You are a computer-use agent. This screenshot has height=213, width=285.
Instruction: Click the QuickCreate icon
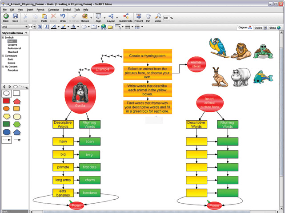pyautogui.click(x=125, y=17)
